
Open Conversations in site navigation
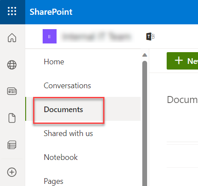67,86
